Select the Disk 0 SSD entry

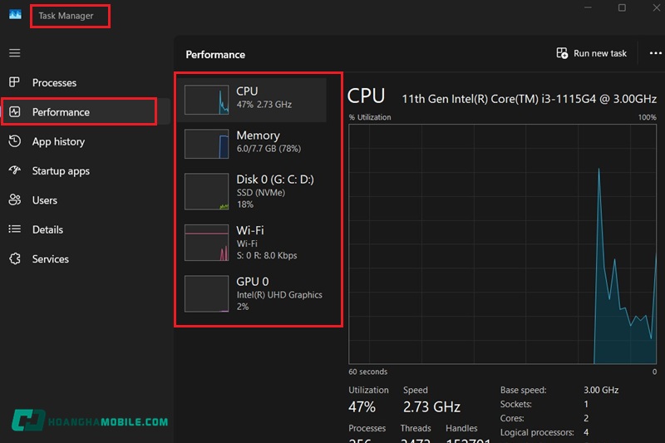coord(258,191)
